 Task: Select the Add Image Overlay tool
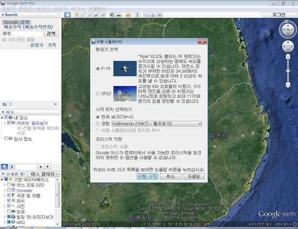tap(96, 15)
